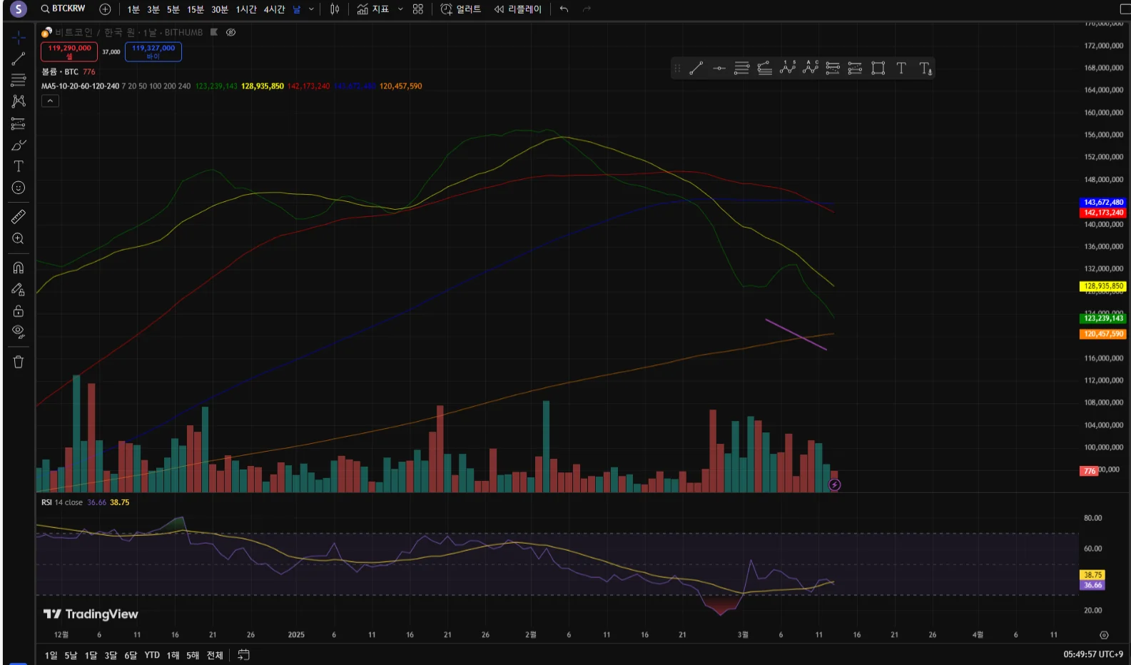The width and height of the screenshot is (1131, 665).
Task: Open the 지표 indicators dialog
Action: tap(373, 9)
